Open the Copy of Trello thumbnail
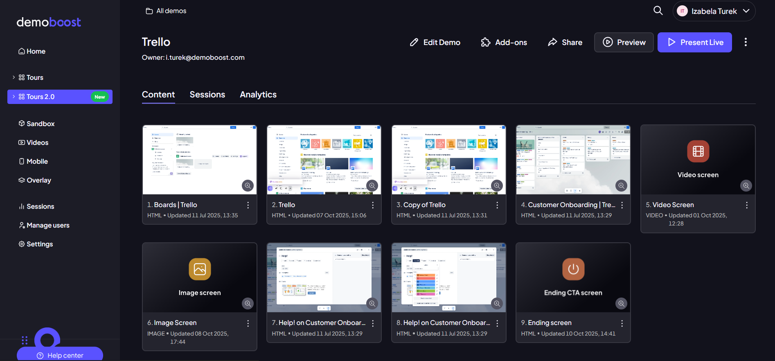The height and width of the screenshot is (361, 775). coord(449,160)
